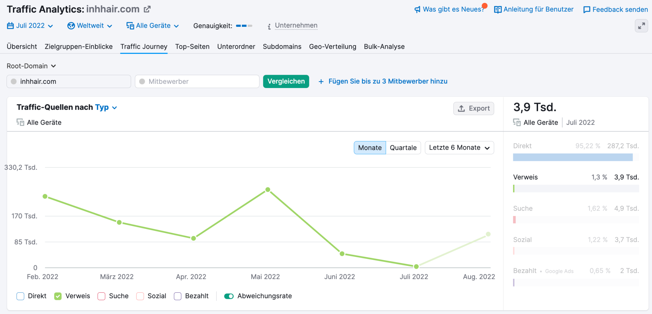Open 'Was gibt es Neues?' link
The image size is (652, 314).
[454, 9]
